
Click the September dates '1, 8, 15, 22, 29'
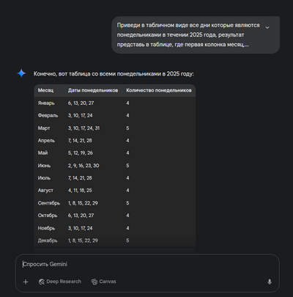(x=83, y=203)
